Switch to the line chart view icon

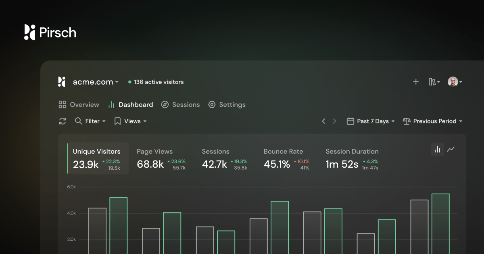tap(451, 149)
